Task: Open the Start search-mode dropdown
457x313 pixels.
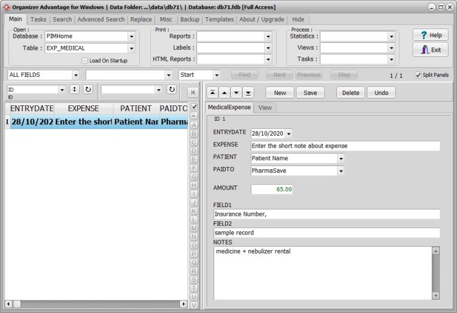Action: pyautogui.click(x=217, y=75)
